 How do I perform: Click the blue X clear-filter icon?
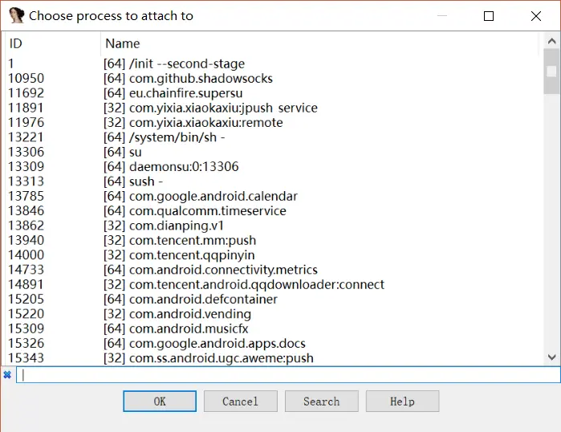tap(7, 375)
